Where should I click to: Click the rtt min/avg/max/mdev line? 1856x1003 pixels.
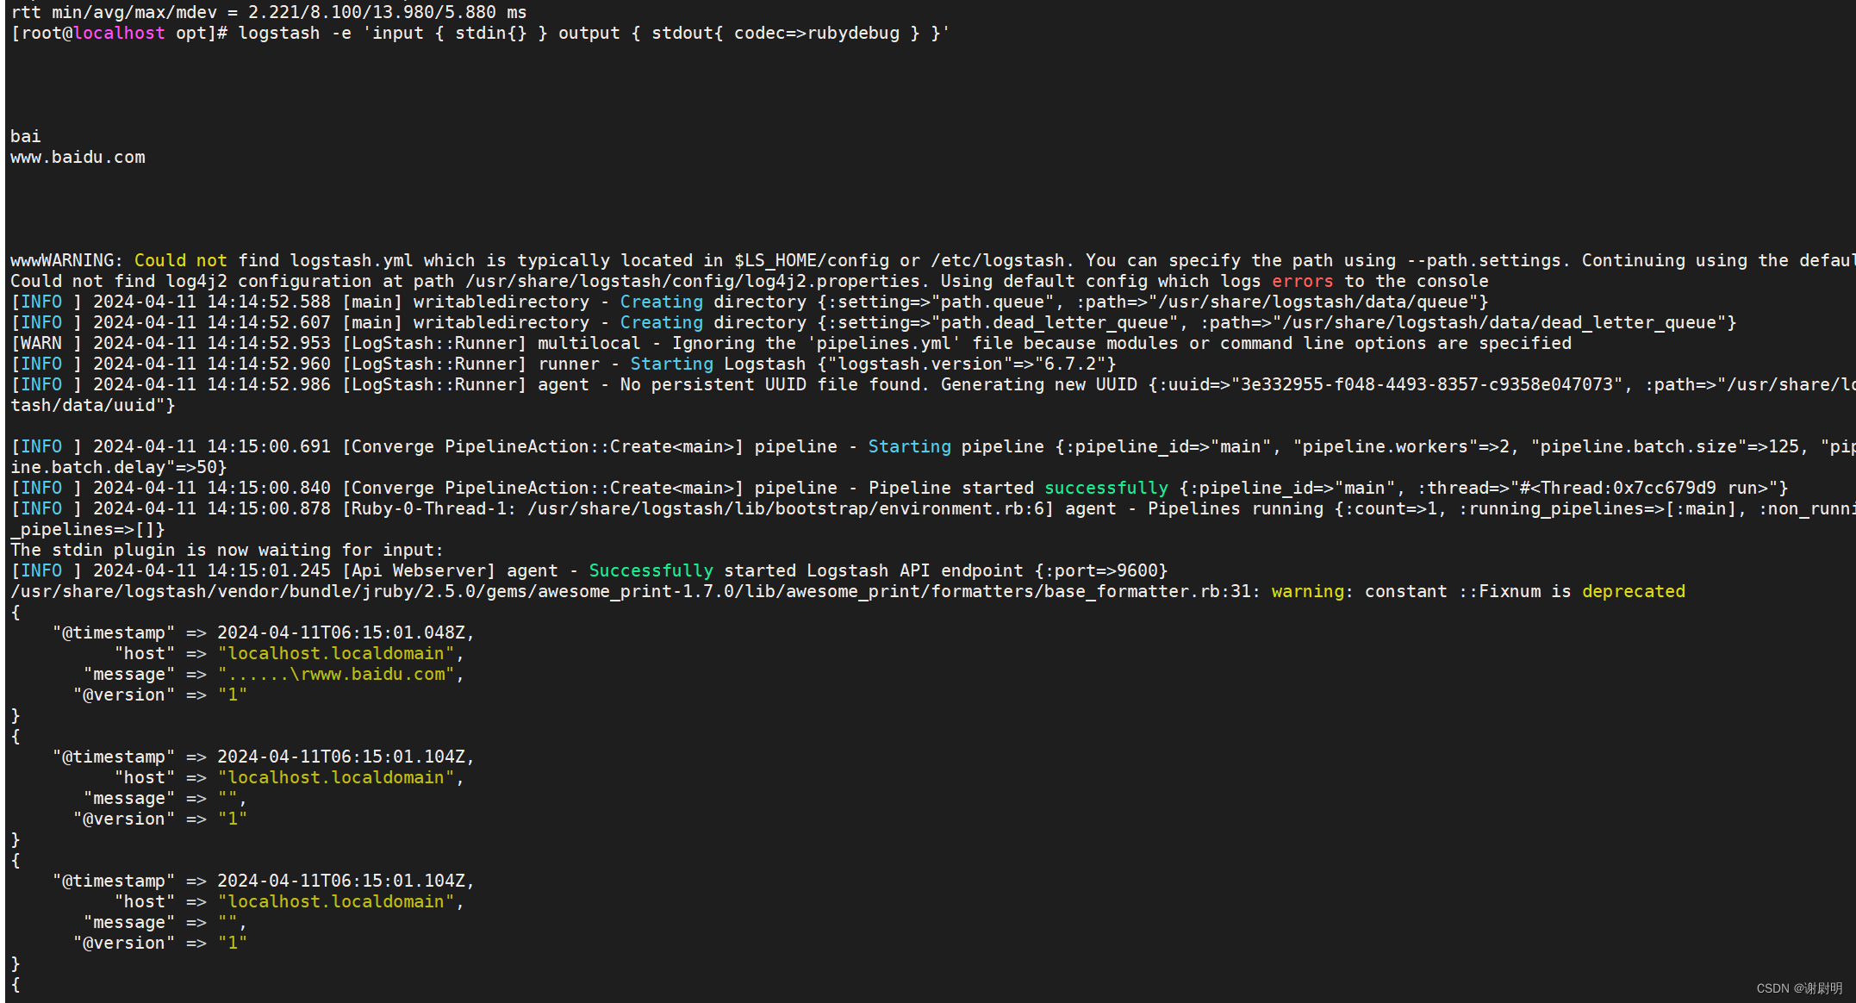pyautogui.click(x=269, y=12)
